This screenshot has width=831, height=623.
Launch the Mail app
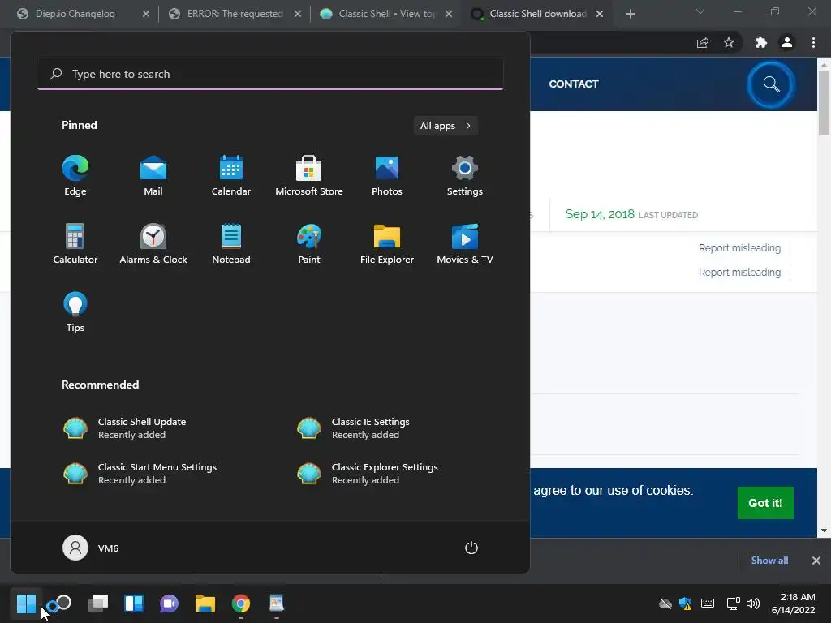pos(153,176)
